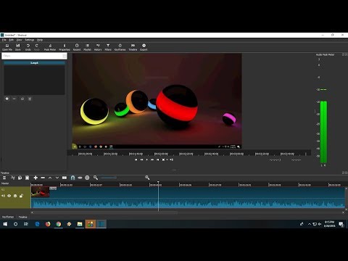Switch to the Keyframes bottom tab
This screenshot has height=261, width=348.
8,217
